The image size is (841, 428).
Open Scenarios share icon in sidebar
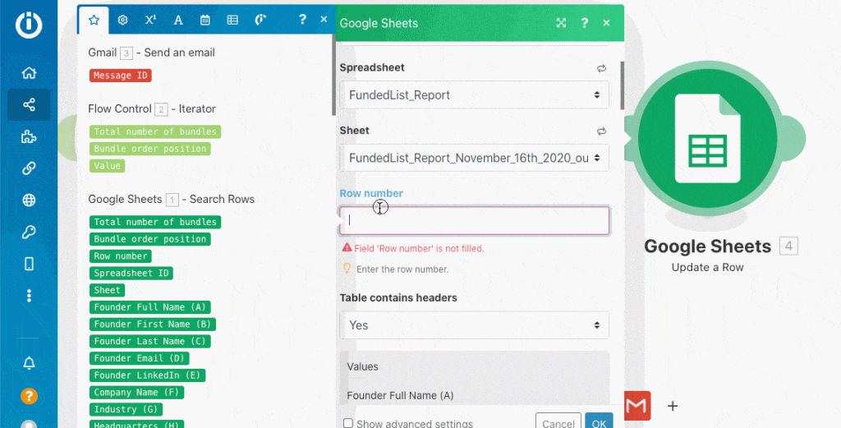(x=29, y=104)
